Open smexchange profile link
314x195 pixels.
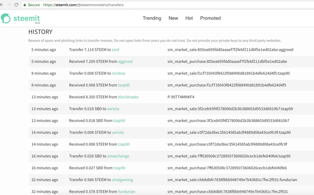(x=118, y=156)
